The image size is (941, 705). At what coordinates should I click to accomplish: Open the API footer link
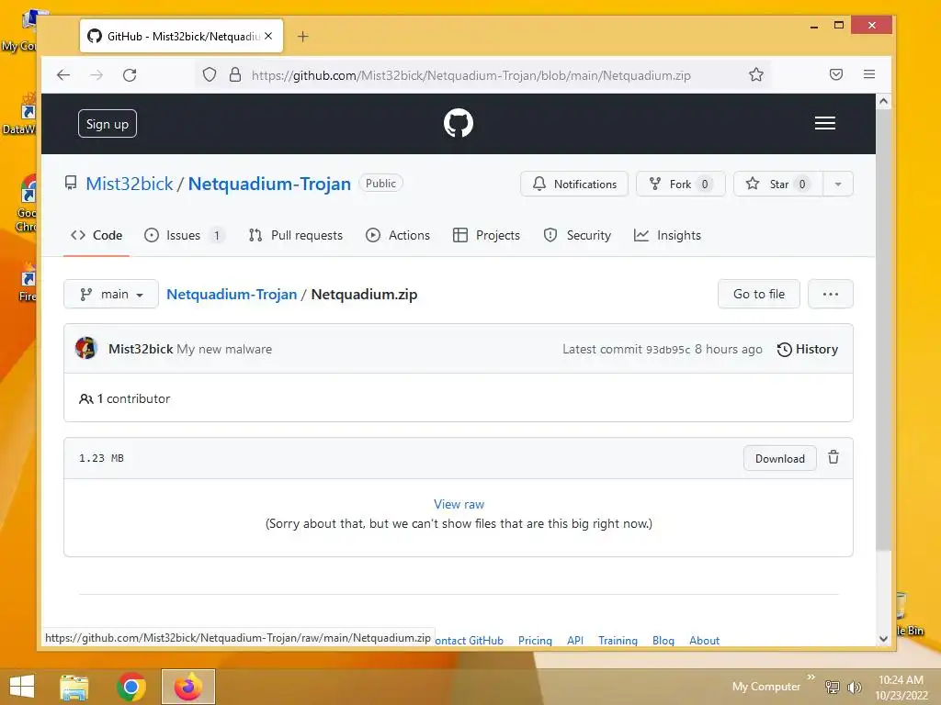click(x=575, y=640)
